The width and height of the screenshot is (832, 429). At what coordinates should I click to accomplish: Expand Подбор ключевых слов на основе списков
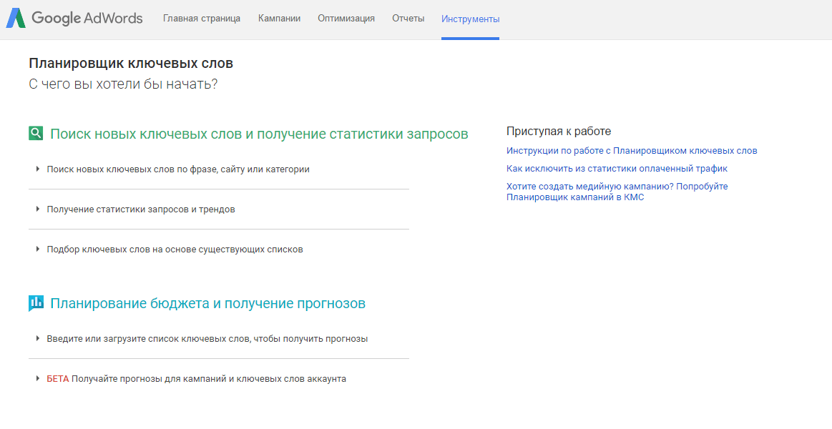coord(175,250)
